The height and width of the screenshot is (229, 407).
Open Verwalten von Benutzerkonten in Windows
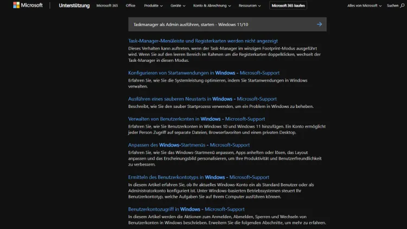point(196,119)
